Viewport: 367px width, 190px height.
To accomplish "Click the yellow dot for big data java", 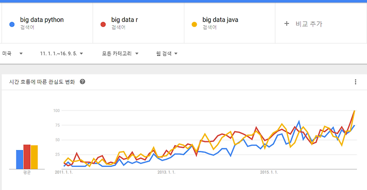I will (194, 24).
